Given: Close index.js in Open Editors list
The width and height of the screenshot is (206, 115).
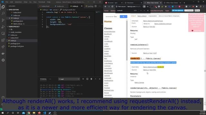Looking at the screenshot, I should [x=9, y=18].
